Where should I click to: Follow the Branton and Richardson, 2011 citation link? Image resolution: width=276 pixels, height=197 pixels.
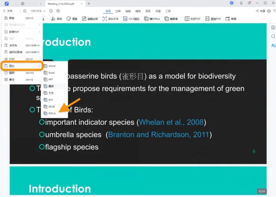(159, 135)
